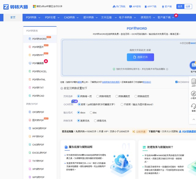The image size is (196, 179).
Task: Click the 客服 headset icon
Action: (194, 106)
